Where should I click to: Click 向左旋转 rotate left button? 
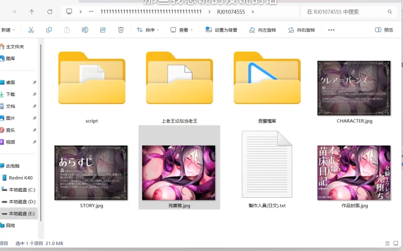pyautogui.click(x=262, y=30)
